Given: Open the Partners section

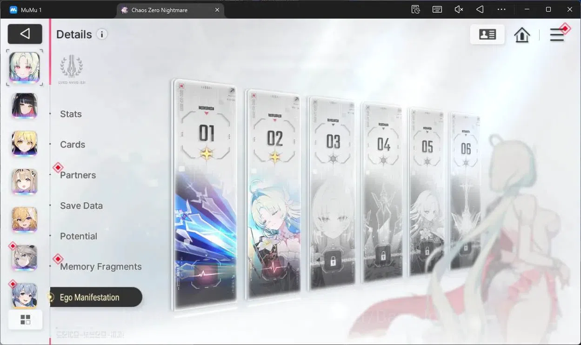Looking at the screenshot, I should pyautogui.click(x=78, y=175).
